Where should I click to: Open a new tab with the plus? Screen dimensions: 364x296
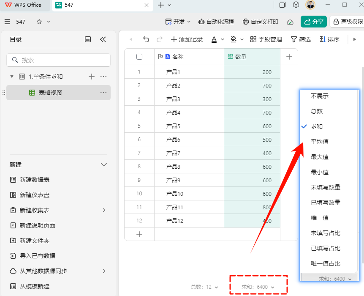tap(160, 5)
